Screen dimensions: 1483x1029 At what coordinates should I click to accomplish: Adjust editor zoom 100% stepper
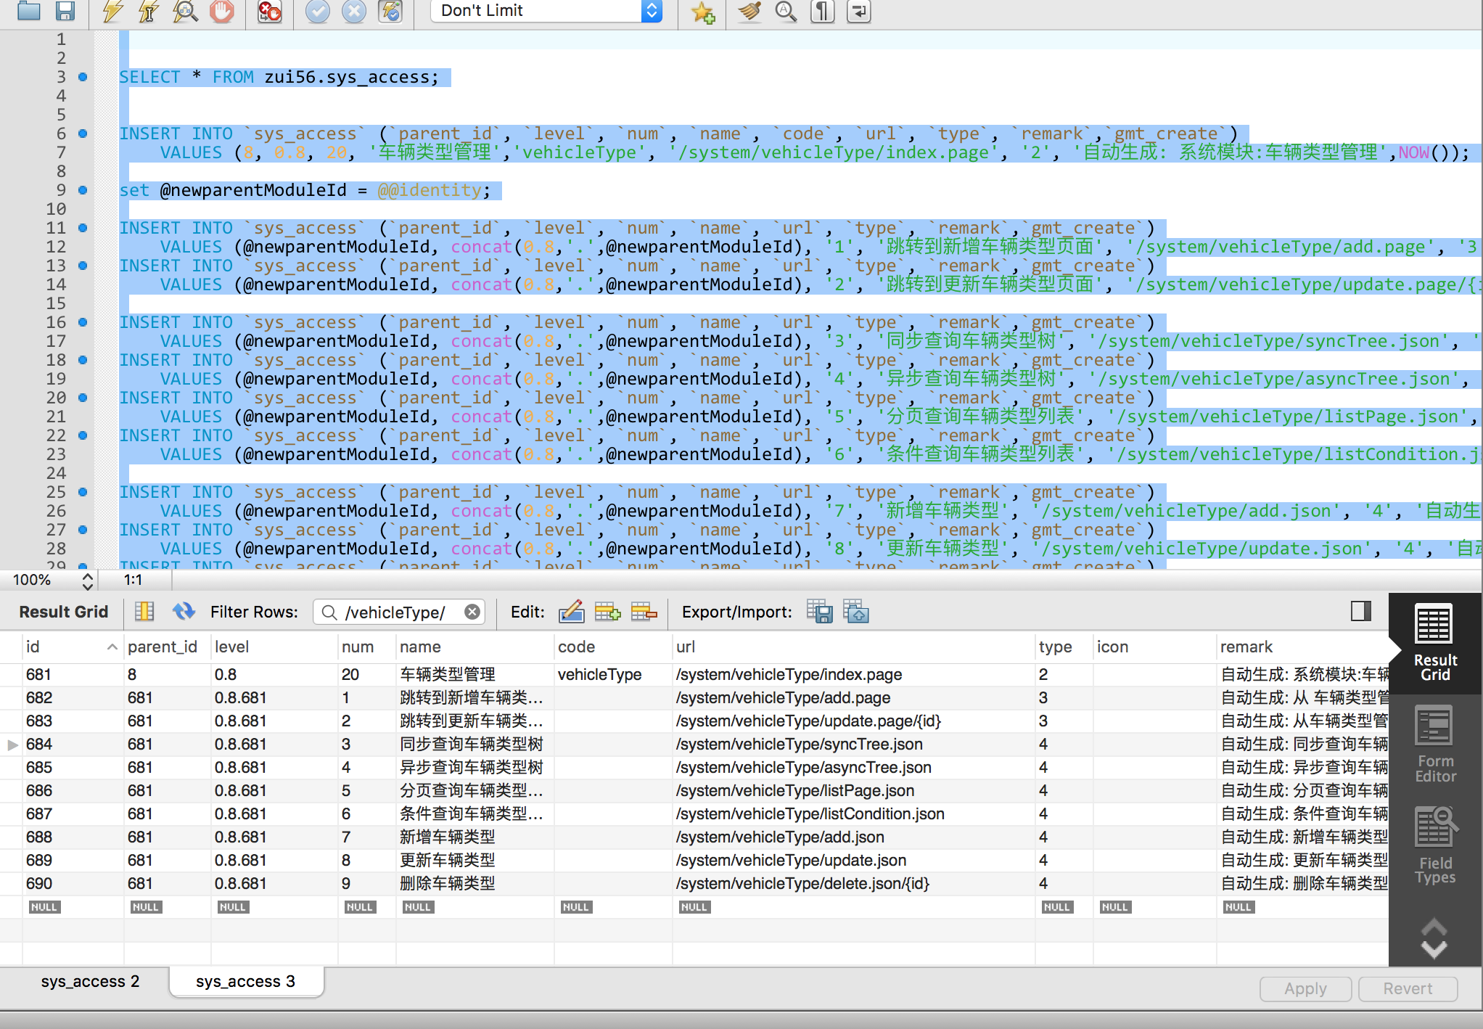87,580
